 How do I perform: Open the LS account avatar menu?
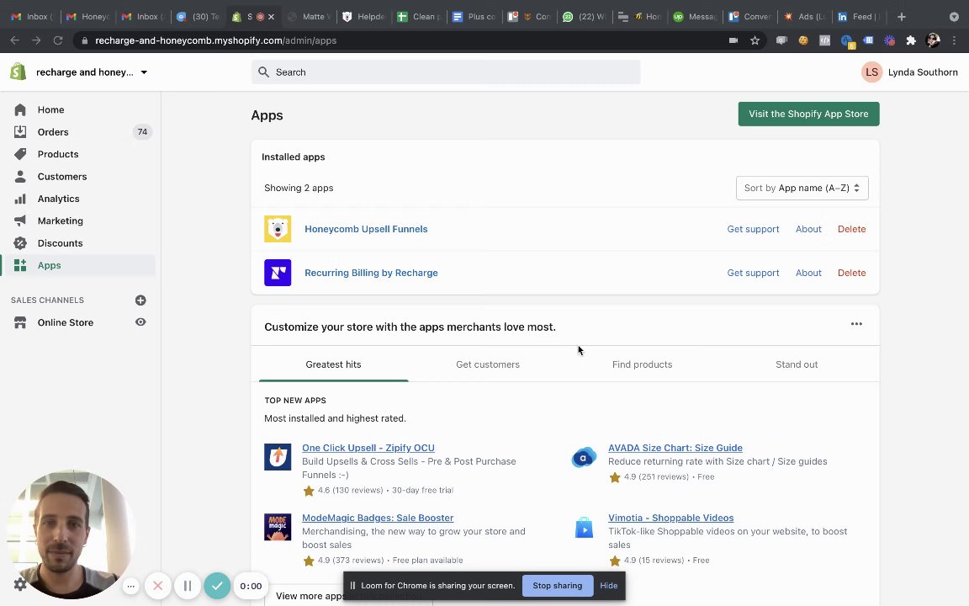click(x=871, y=72)
